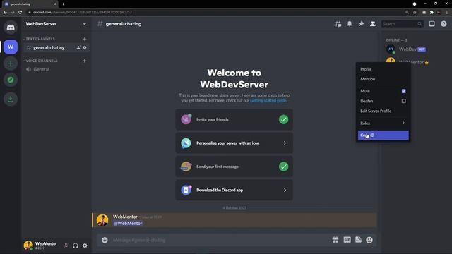This screenshot has height=254, width=452.
Task: Open Threads icon in channel header
Action: point(338,24)
